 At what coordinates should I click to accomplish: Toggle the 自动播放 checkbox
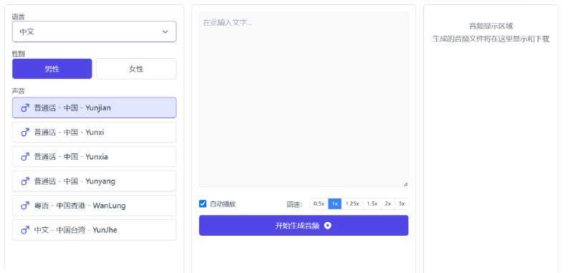coord(203,204)
